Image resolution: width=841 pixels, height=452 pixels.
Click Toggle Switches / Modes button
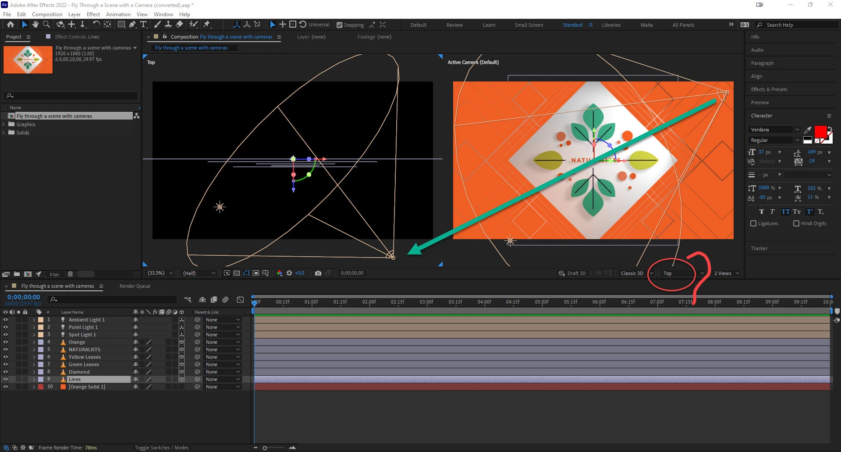[x=162, y=448]
